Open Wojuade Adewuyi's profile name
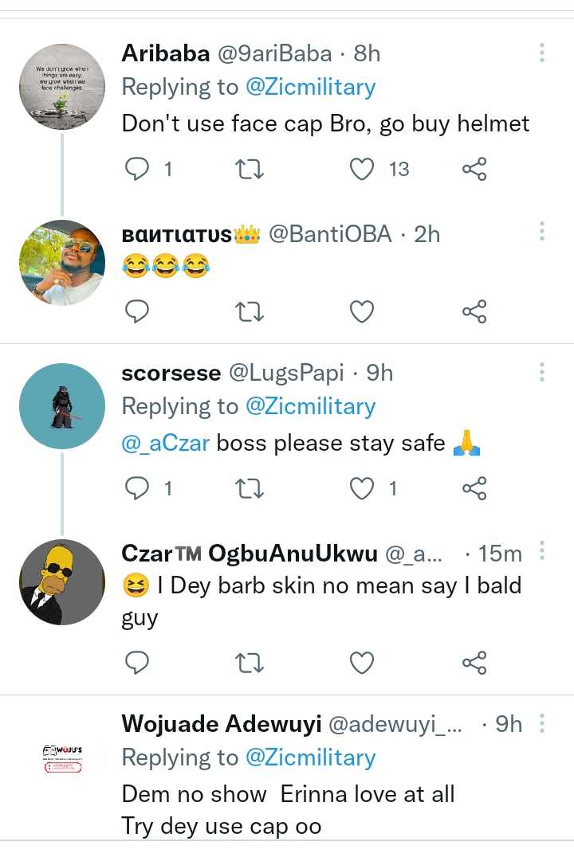The width and height of the screenshot is (574, 861). click(222, 724)
